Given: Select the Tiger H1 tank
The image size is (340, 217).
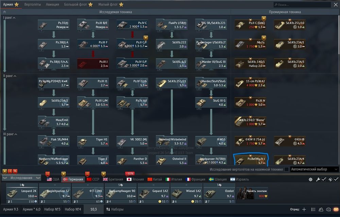Looking at the screenshot, I should tap(93, 141).
